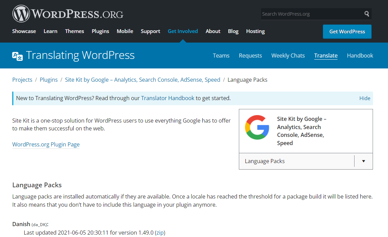Click the translate icon beside Translating WordPress
This screenshot has height=237, width=388.
pyautogui.click(x=17, y=56)
